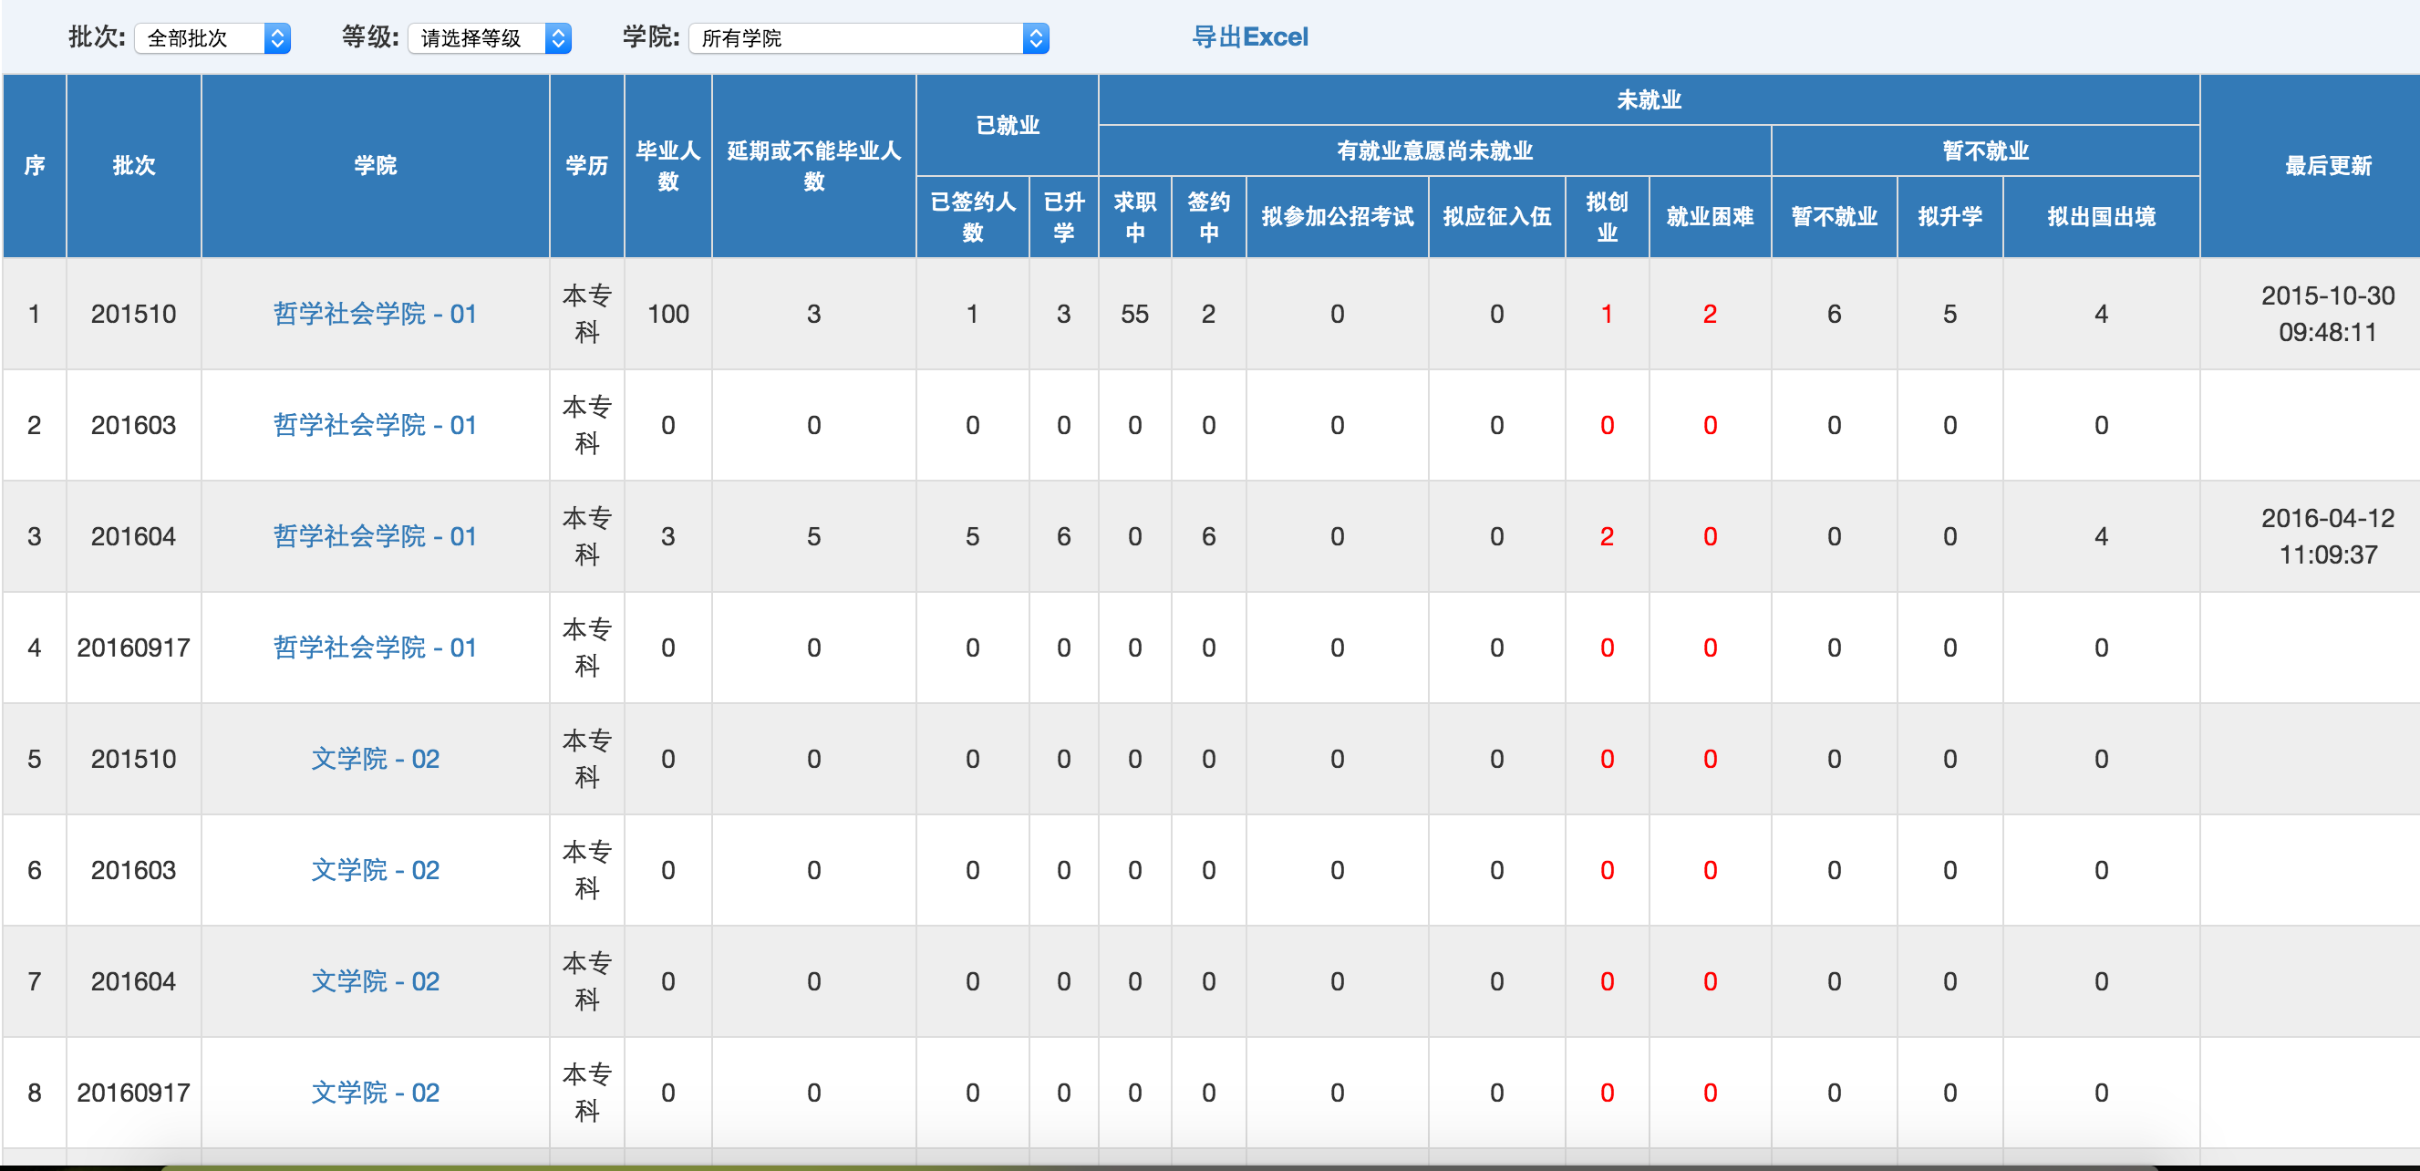The height and width of the screenshot is (1171, 2420).
Task: Click the 求职中 value 55 in row 1
Action: tap(1135, 314)
